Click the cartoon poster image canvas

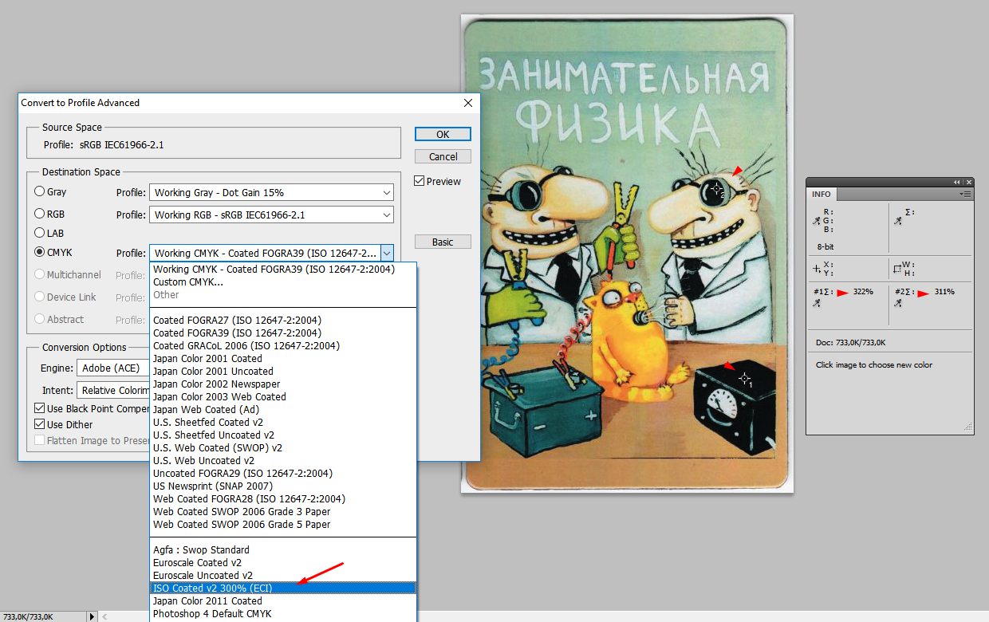pos(627,254)
